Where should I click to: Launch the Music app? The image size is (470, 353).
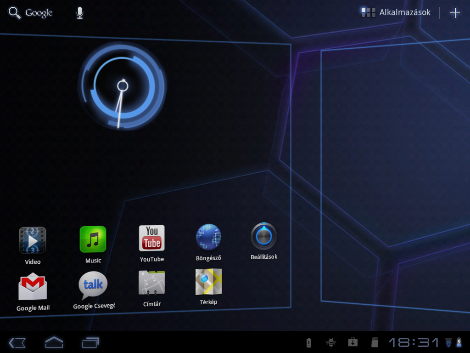93,245
